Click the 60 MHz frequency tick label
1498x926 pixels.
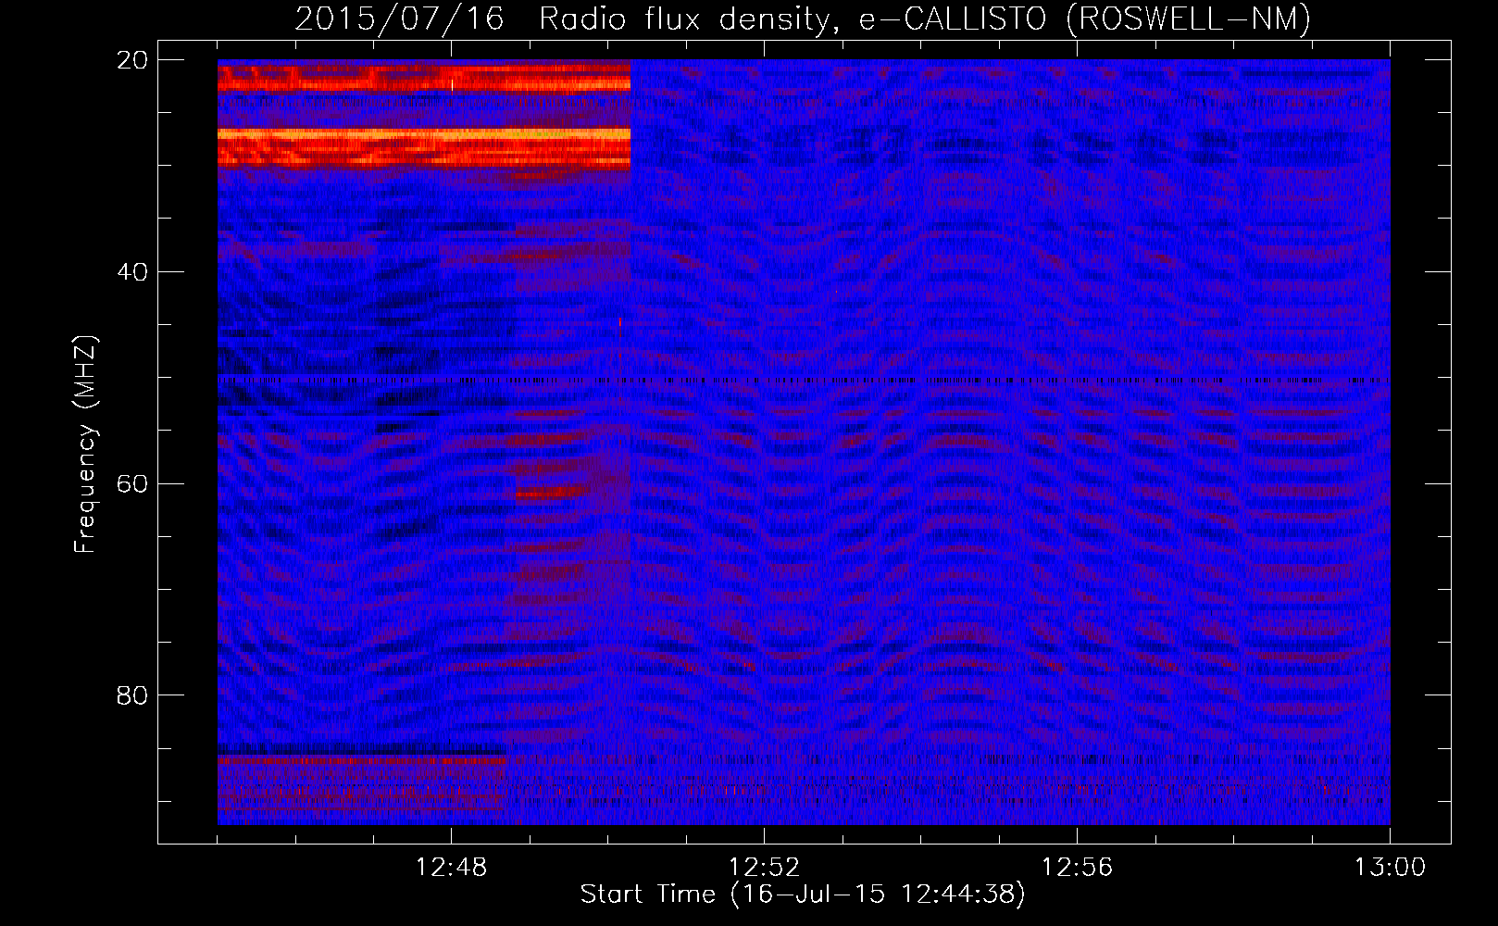click(132, 483)
